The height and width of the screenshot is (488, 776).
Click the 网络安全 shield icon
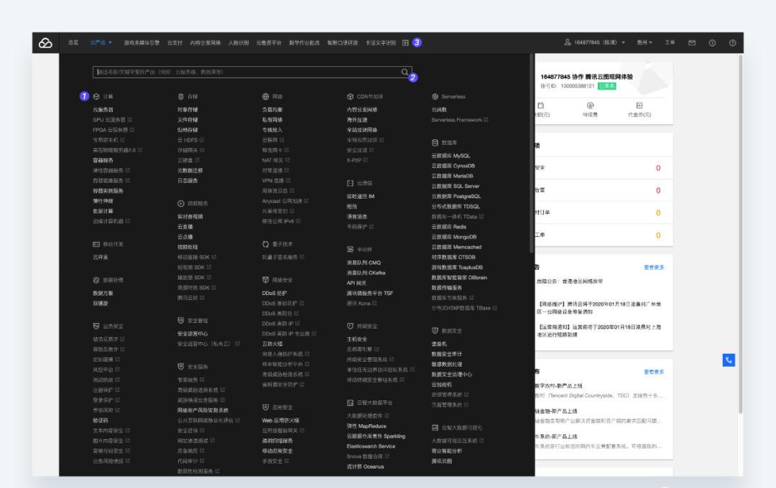[266, 280]
